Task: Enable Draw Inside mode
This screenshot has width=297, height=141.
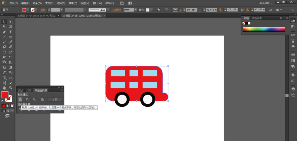Action: point(12,111)
